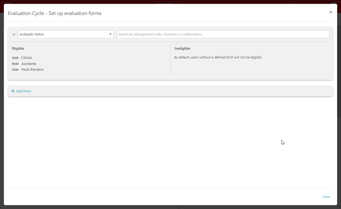Viewport: 341px width, 209px height.
Task: Click the Evaluation Cycle dialog title
Action: click(x=55, y=13)
